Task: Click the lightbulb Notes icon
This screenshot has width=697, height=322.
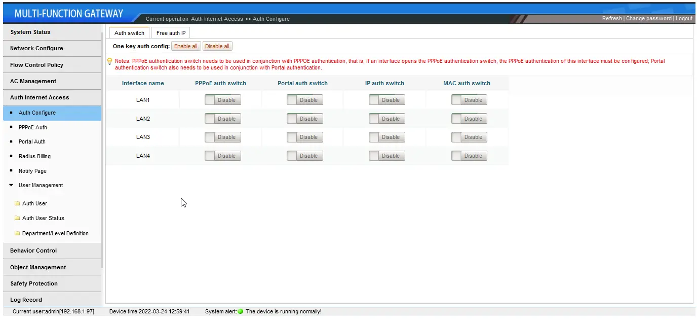Action: [109, 61]
